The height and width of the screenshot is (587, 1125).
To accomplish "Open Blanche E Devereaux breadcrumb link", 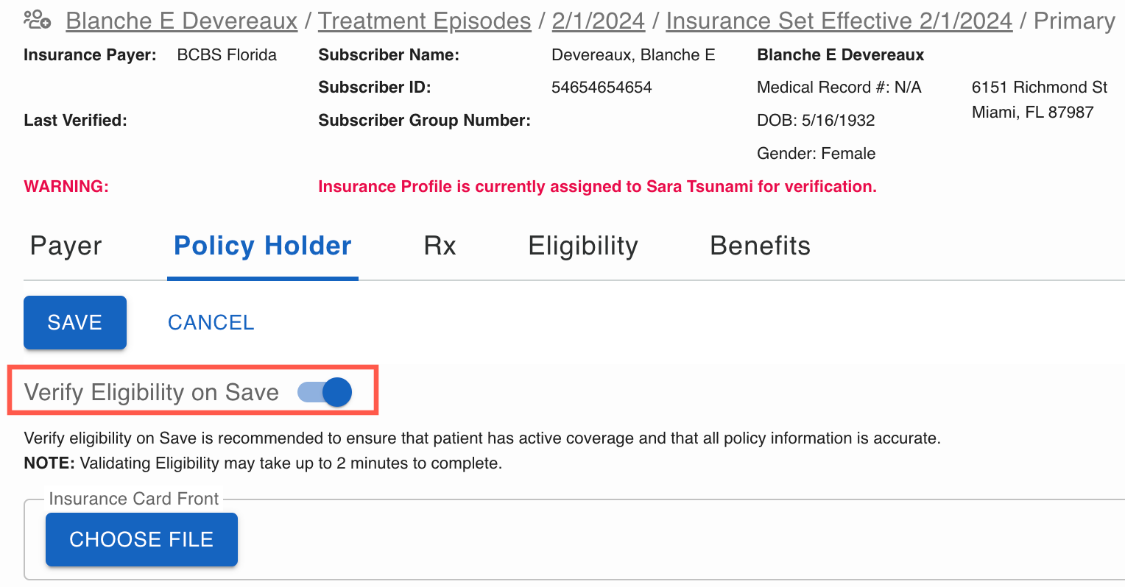I will [x=182, y=21].
